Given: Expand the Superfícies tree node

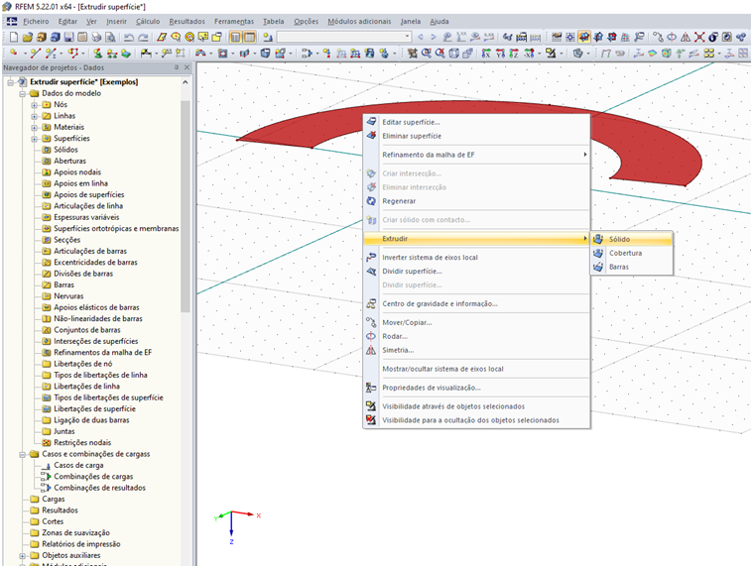Looking at the screenshot, I should tap(34, 139).
